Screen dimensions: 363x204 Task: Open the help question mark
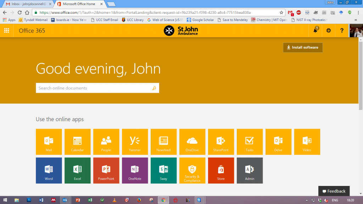tap(342, 30)
